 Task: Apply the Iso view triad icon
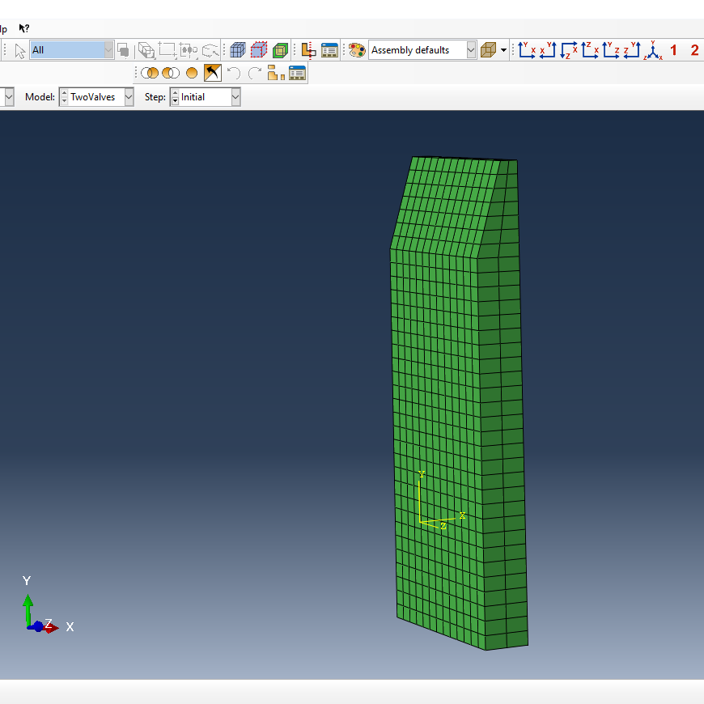pos(653,50)
